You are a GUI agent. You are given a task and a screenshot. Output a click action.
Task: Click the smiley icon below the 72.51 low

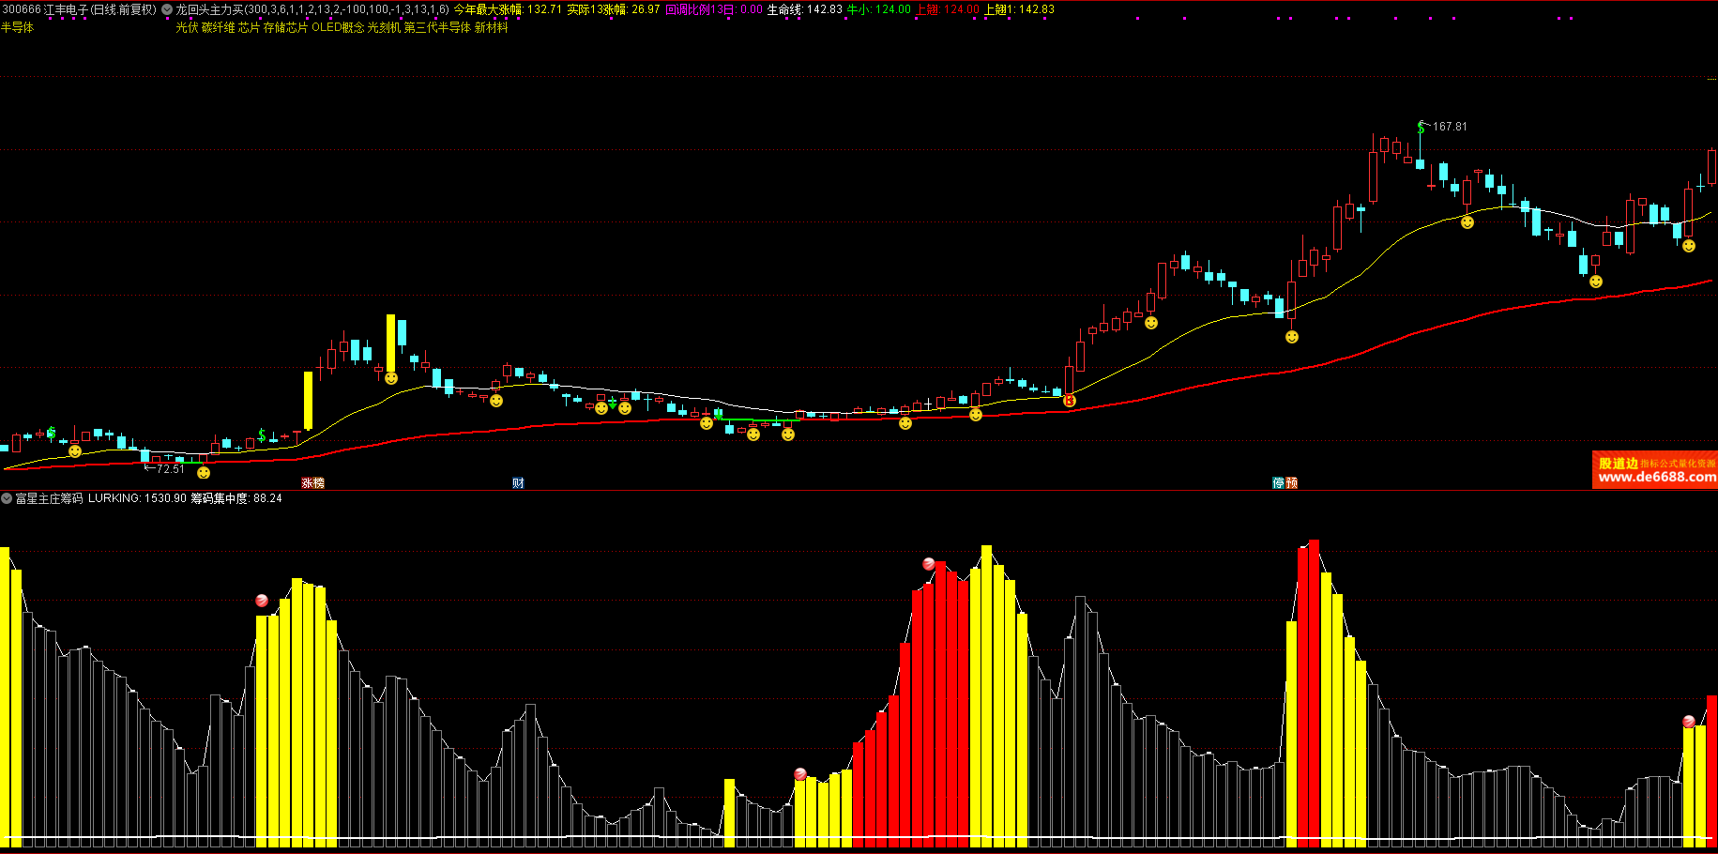point(204,473)
